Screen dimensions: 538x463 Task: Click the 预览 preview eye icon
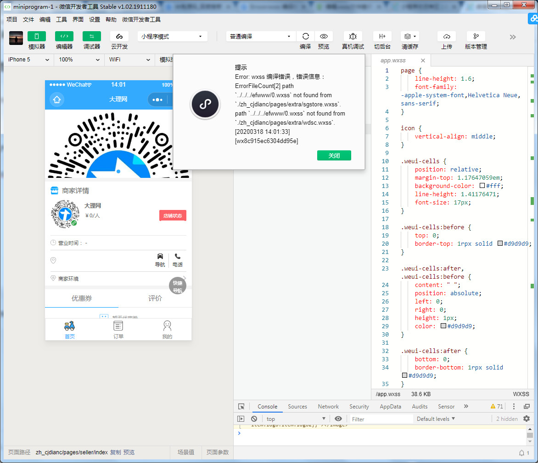point(324,36)
